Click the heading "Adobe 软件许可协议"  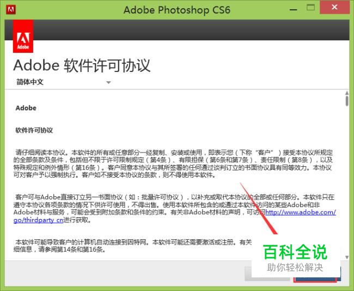pyautogui.click(x=82, y=66)
